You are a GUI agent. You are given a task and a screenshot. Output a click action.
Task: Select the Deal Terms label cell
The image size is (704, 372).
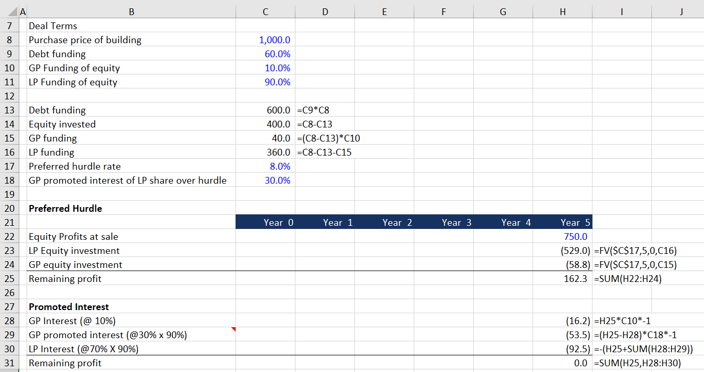tap(53, 26)
